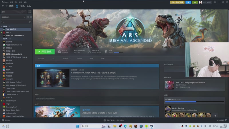229x129 pixels.
Task: Go back with the left arrow
Action: (3, 6)
